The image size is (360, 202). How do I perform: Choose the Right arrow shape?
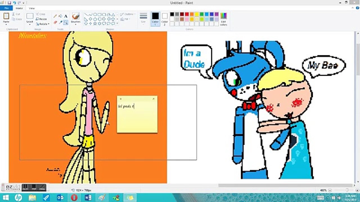click(104, 19)
